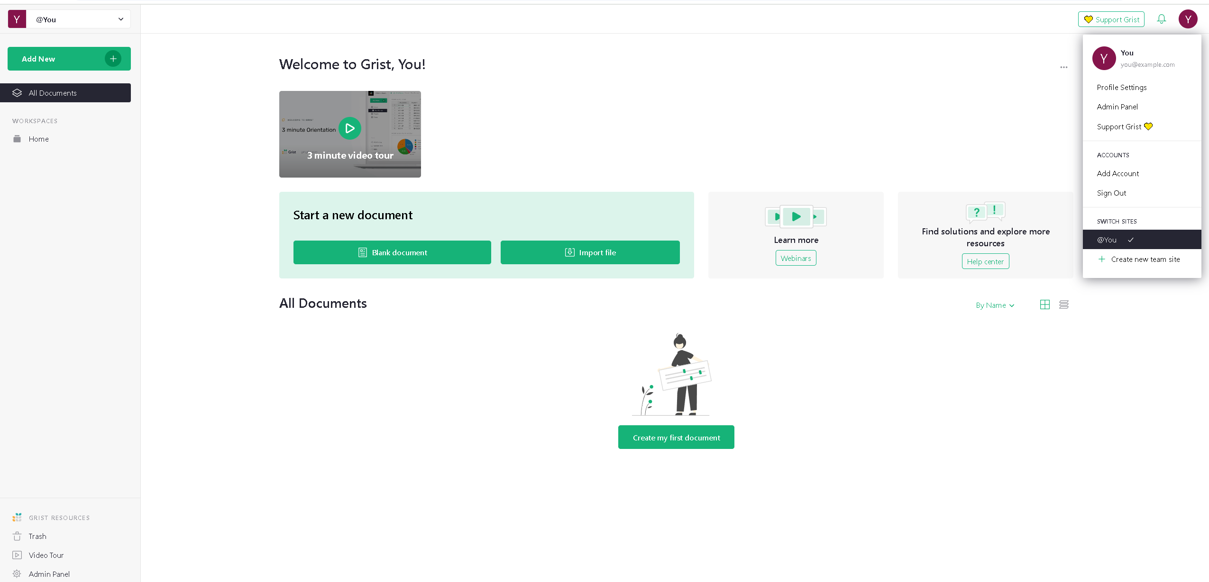This screenshot has height=582, width=1209.
Task: Open the three-dot welcome options menu
Action: tap(1063, 67)
